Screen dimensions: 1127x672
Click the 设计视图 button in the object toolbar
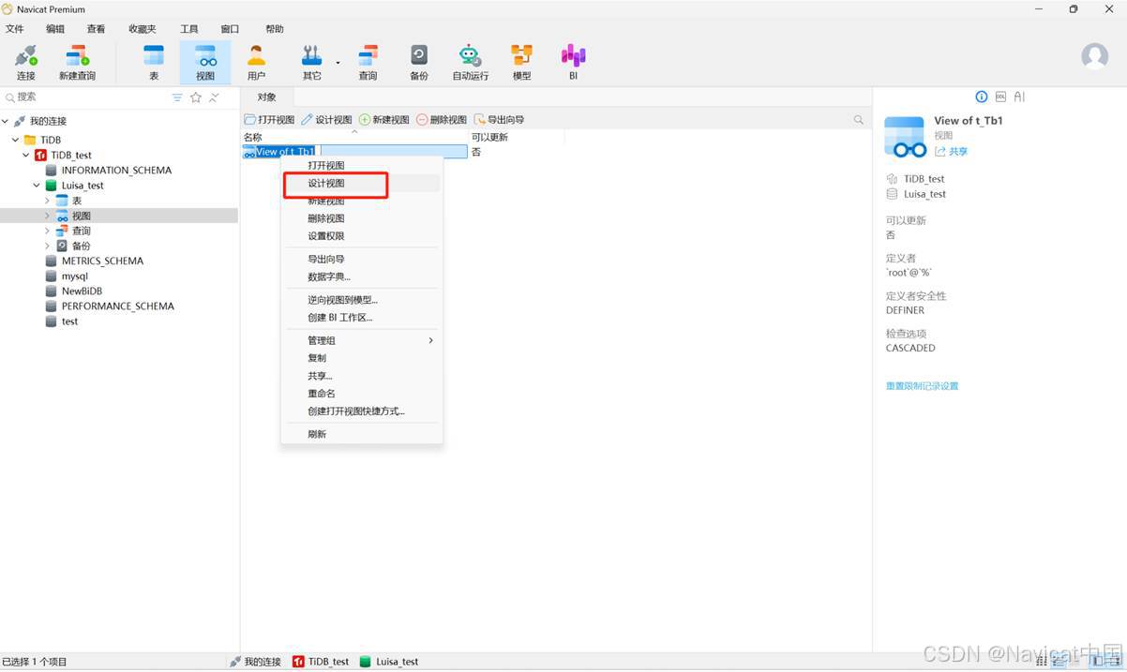tap(326, 120)
